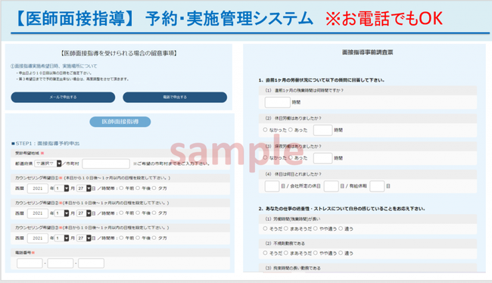
Task: Select 違う for irregular work question
Action: click(341, 253)
